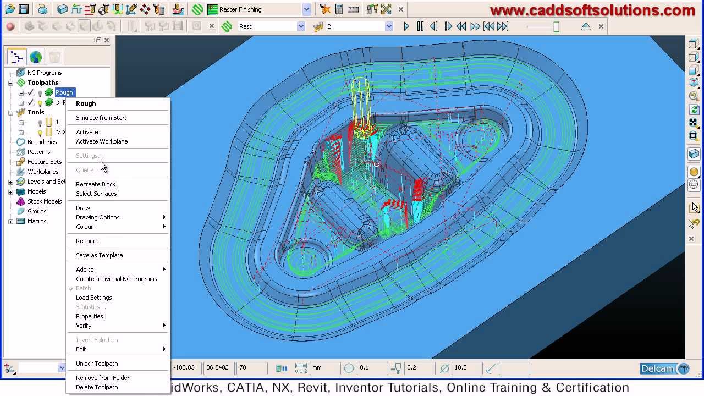
Task: Click the Explorer tree tab icon
Action: [x=16, y=57]
